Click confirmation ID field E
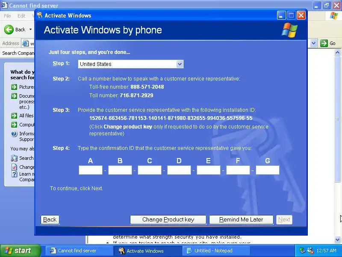This screenshot has width=342, height=257. 209,170
